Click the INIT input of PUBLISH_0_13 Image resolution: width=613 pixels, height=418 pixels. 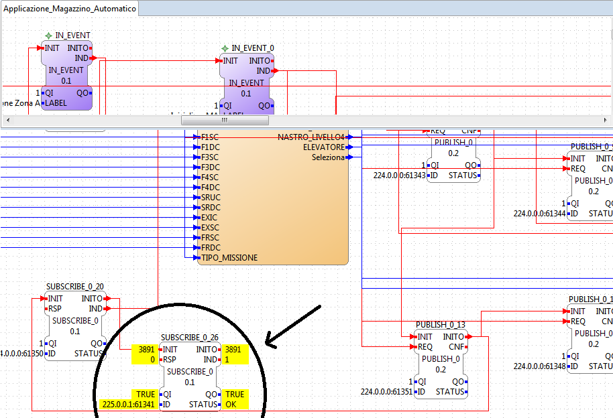pos(425,337)
